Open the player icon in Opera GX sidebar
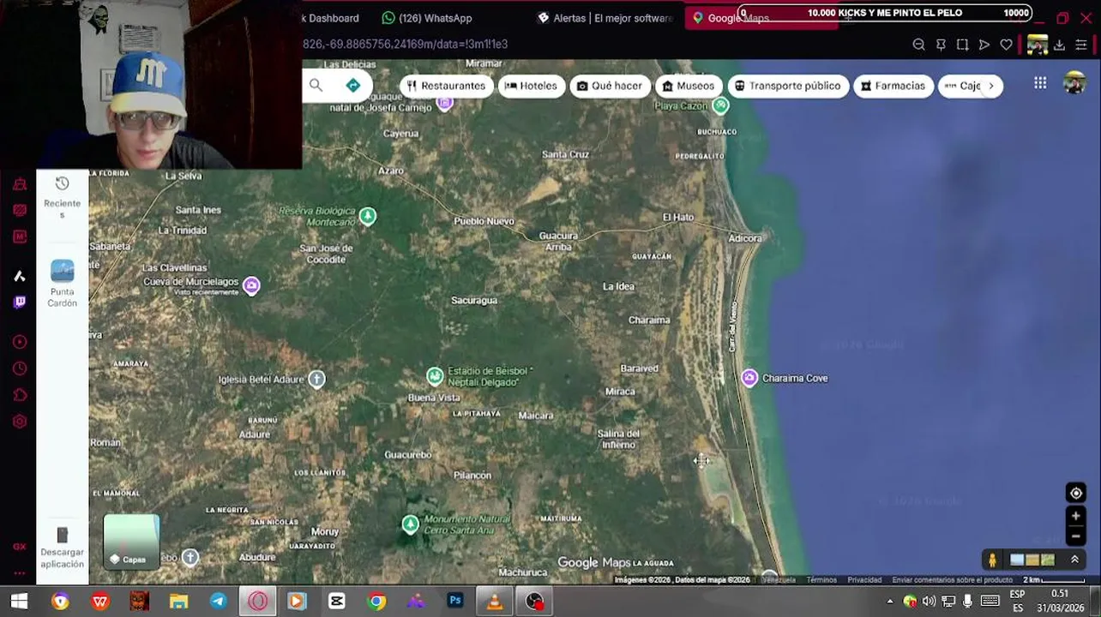The height and width of the screenshot is (617, 1101). pyautogui.click(x=19, y=342)
